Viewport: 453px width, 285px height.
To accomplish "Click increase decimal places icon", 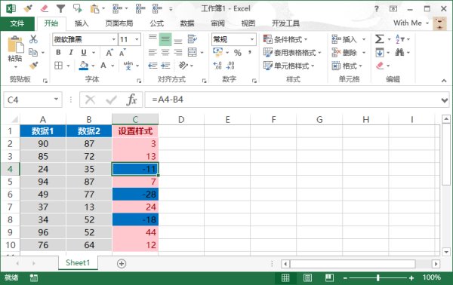I will (217, 66).
